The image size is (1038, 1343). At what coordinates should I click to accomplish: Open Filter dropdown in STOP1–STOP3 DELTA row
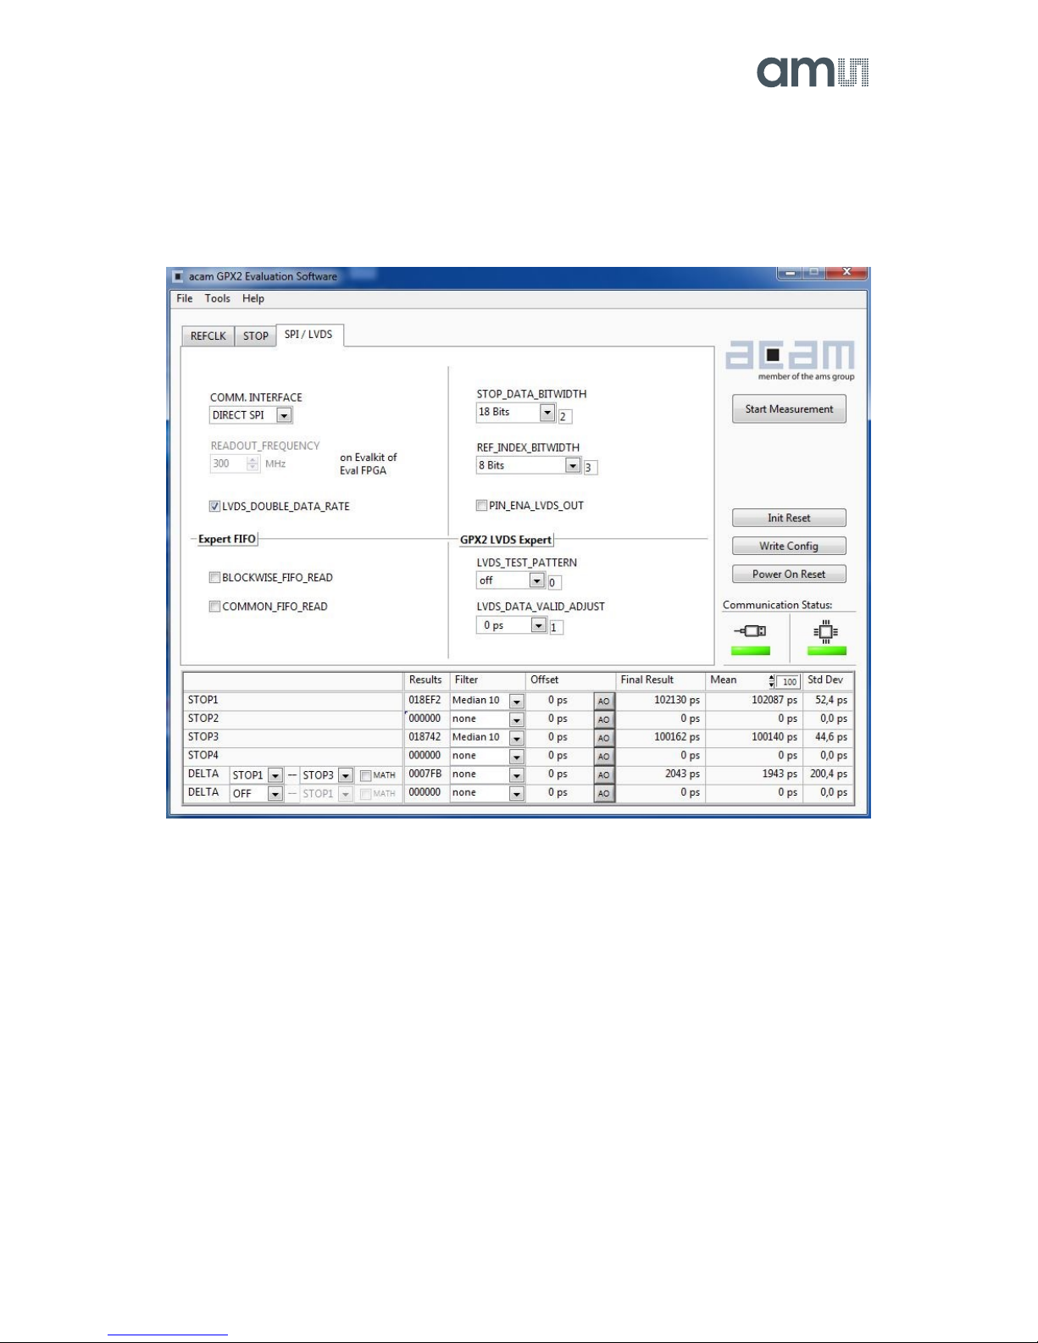click(516, 775)
